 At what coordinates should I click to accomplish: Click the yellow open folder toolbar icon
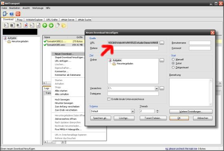(x=64, y=25)
